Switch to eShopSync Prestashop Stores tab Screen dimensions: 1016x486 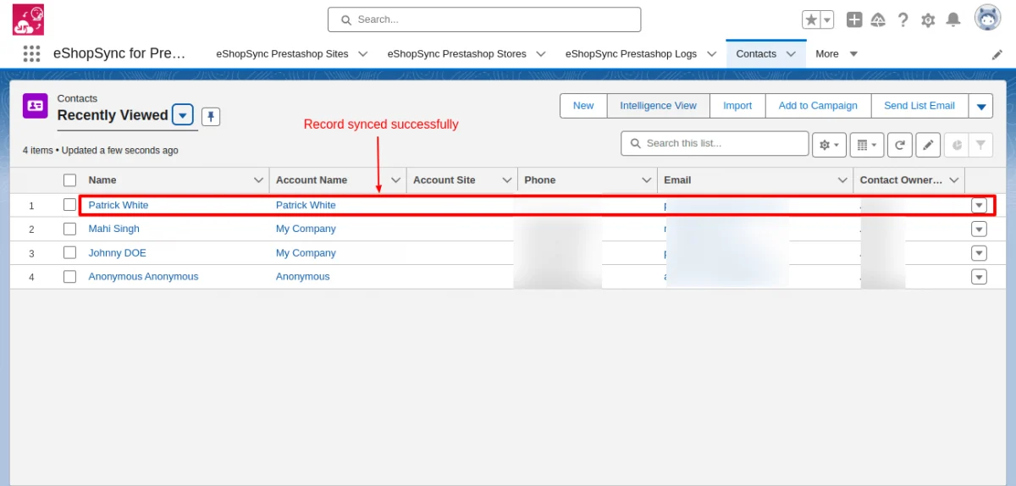[456, 53]
